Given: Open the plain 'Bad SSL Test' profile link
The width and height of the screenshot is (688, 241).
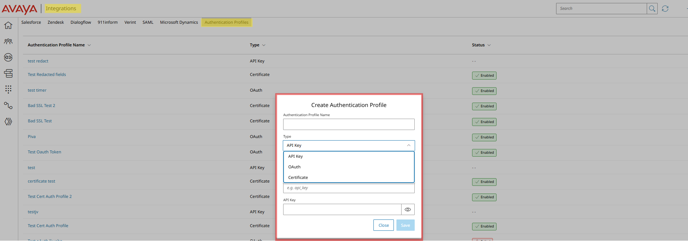Looking at the screenshot, I should [x=40, y=121].
